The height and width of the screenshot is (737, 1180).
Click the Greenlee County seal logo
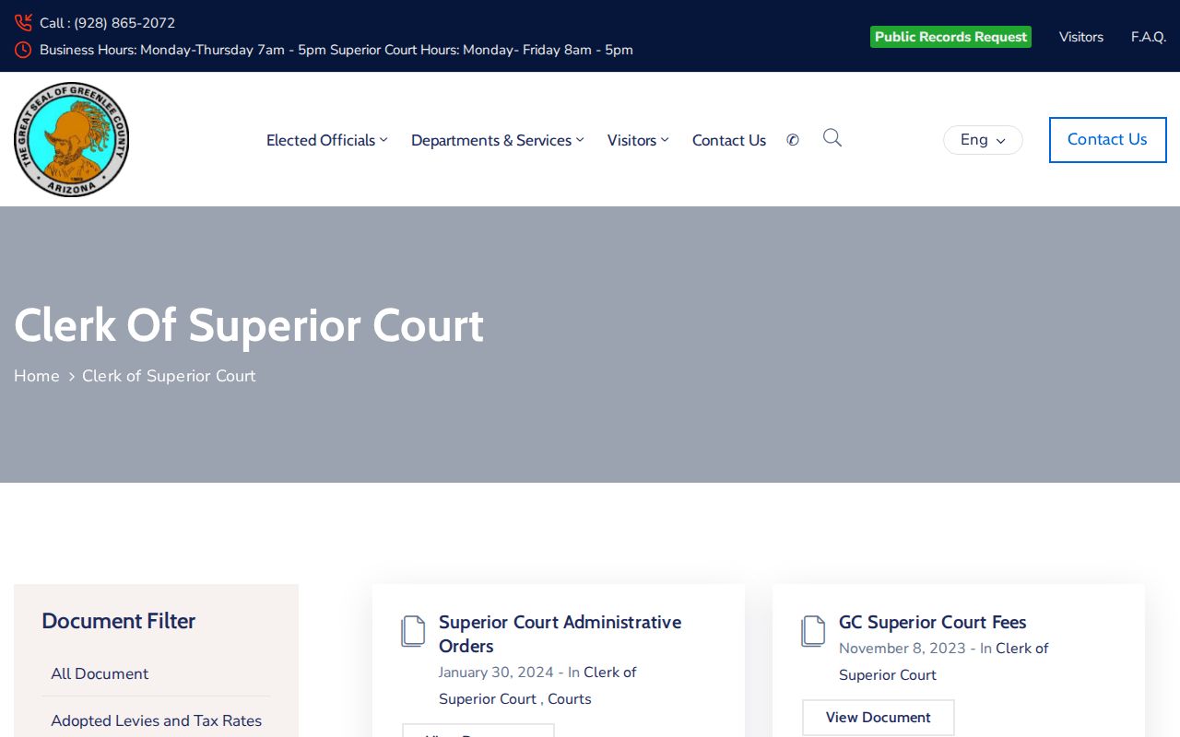(x=72, y=139)
